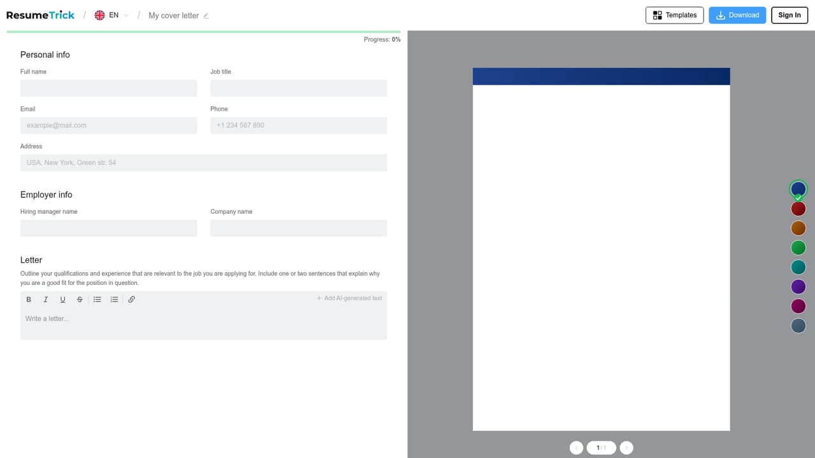Click the Email input field
The width and height of the screenshot is (815, 458).
(109, 125)
